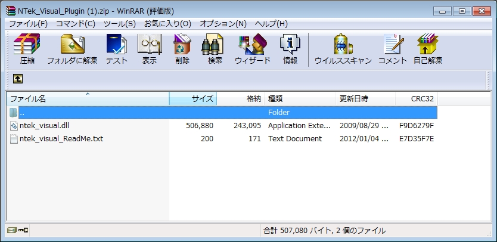Select the ntek_visual.dll file name
This screenshot has width=497, height=242.
(x=44, y=126)
